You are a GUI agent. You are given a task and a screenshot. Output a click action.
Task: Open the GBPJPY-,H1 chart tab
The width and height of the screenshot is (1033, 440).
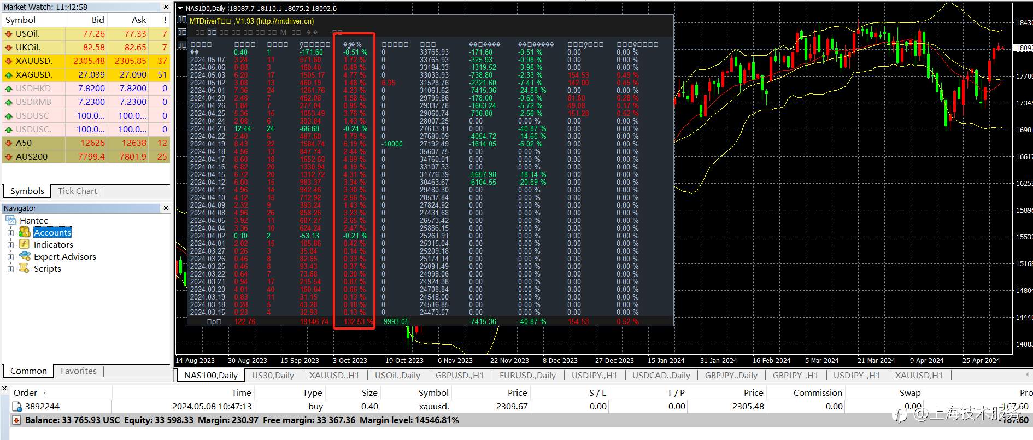click(795, 376)
